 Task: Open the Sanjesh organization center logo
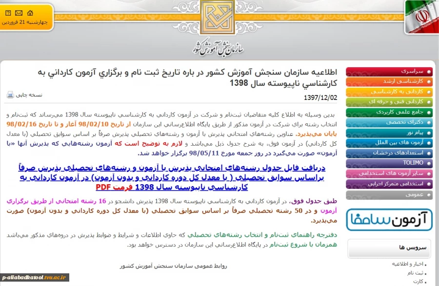(218, 18)
